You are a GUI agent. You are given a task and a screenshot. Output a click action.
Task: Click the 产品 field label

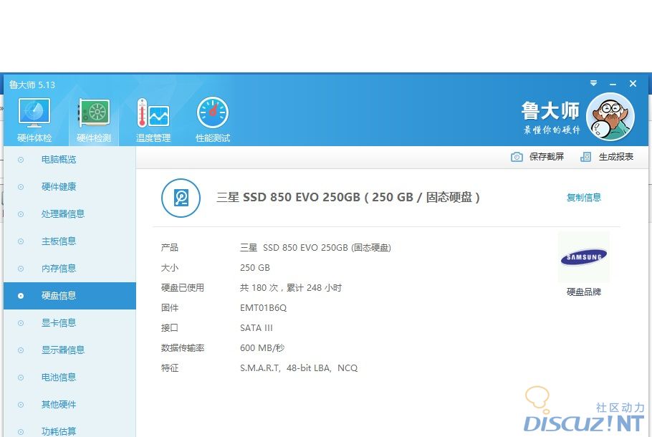tap(170, 248)
